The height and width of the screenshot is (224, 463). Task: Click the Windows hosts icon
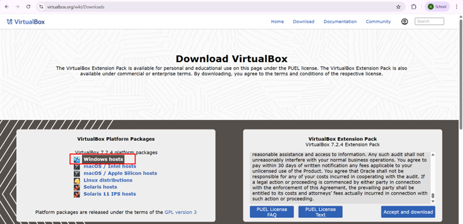pyautogui.click(x=77, y=159)
